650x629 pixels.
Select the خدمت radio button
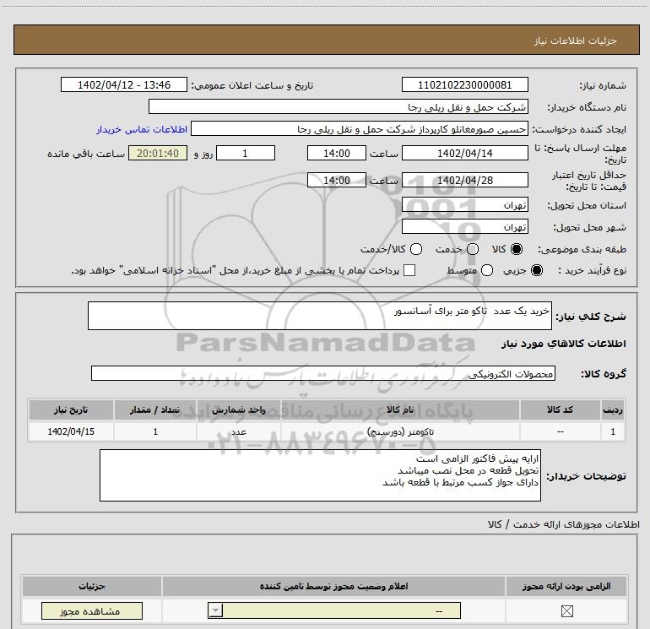(473, 249)
